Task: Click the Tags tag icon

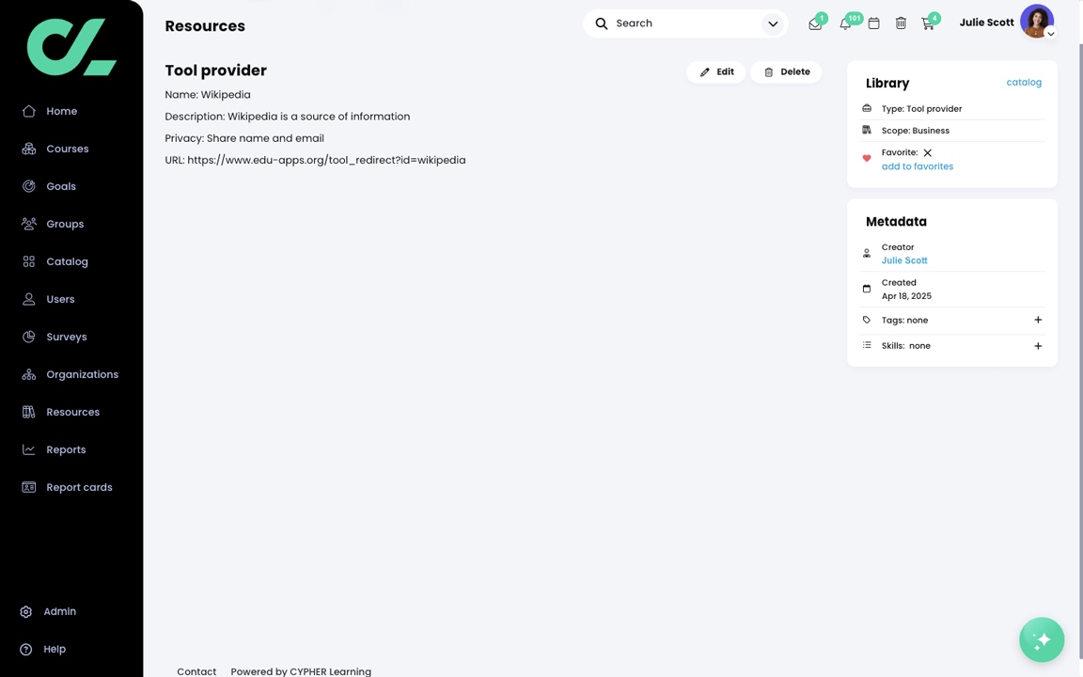Action: pyautogui.click(x=866, y=320)
